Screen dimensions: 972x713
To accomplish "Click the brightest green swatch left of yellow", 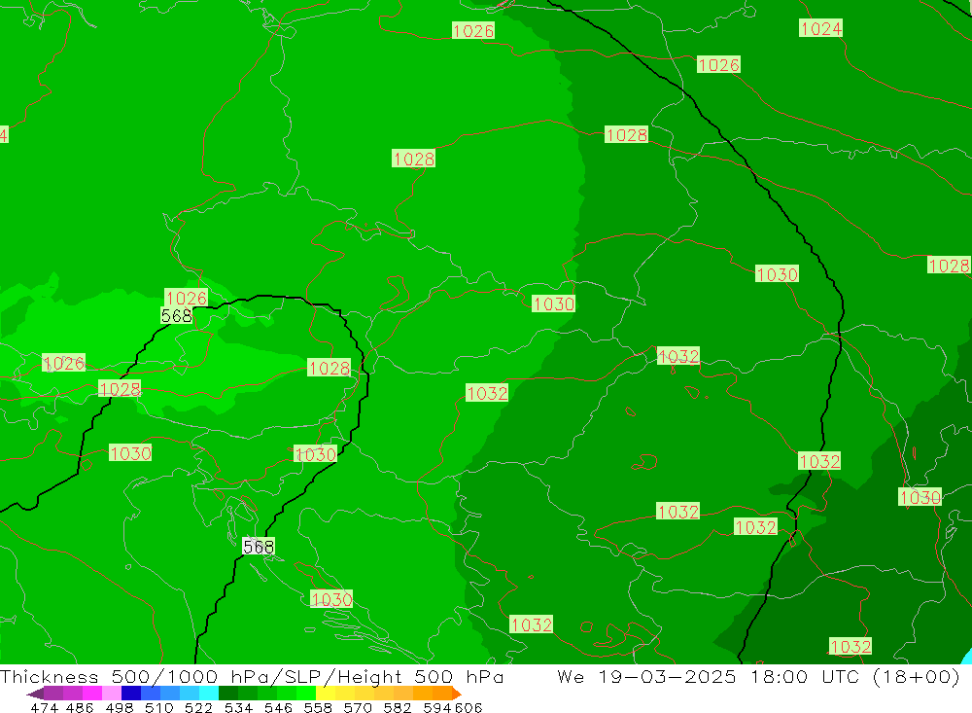I will point(306,694).
